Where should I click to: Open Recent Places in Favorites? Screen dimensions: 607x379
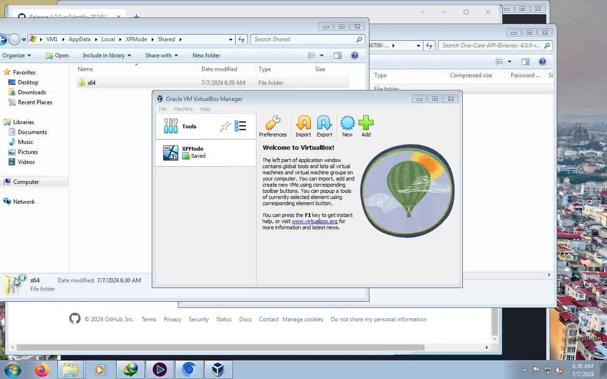[x=35, y=102]
